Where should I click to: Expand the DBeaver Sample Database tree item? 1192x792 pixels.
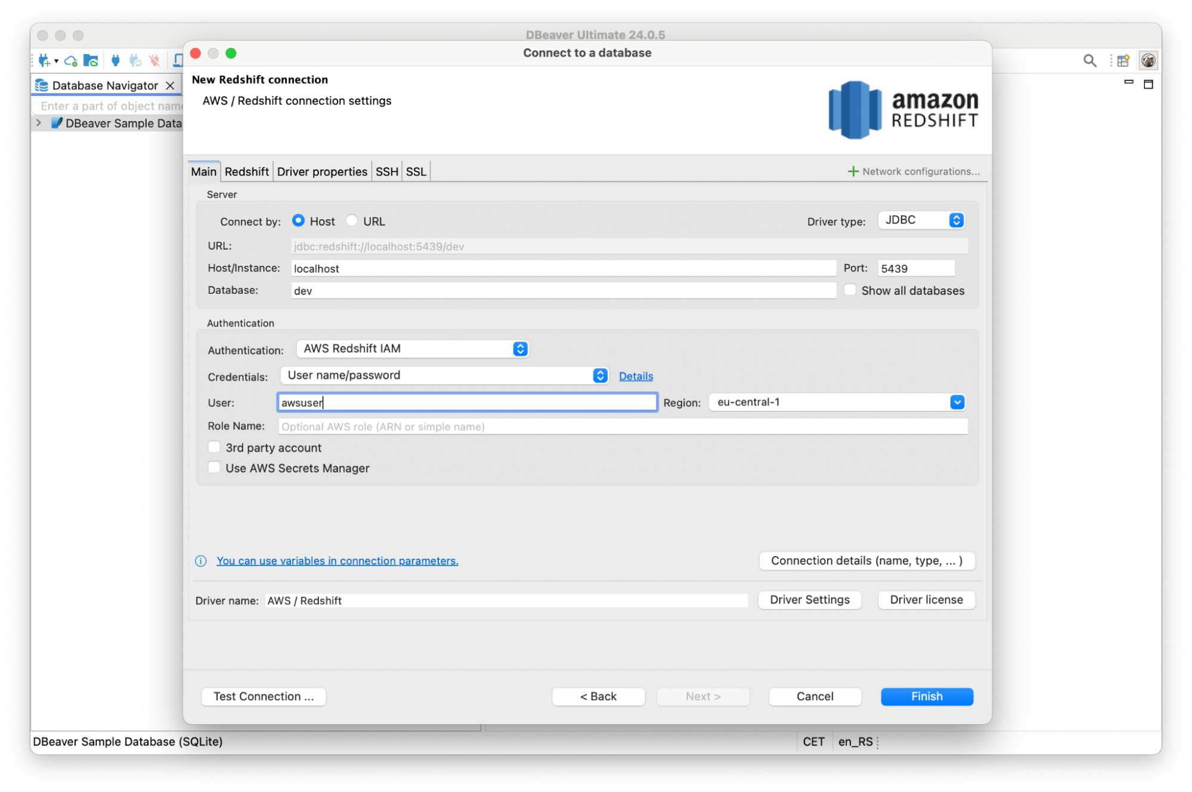(x=38, y=123)
